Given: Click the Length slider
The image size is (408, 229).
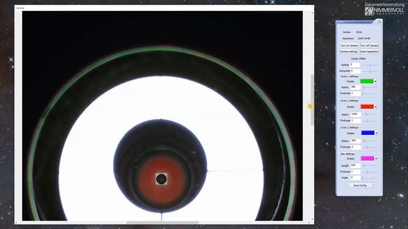Looking at the screenshot, I should pyautogui.click(x=370, y=165).
